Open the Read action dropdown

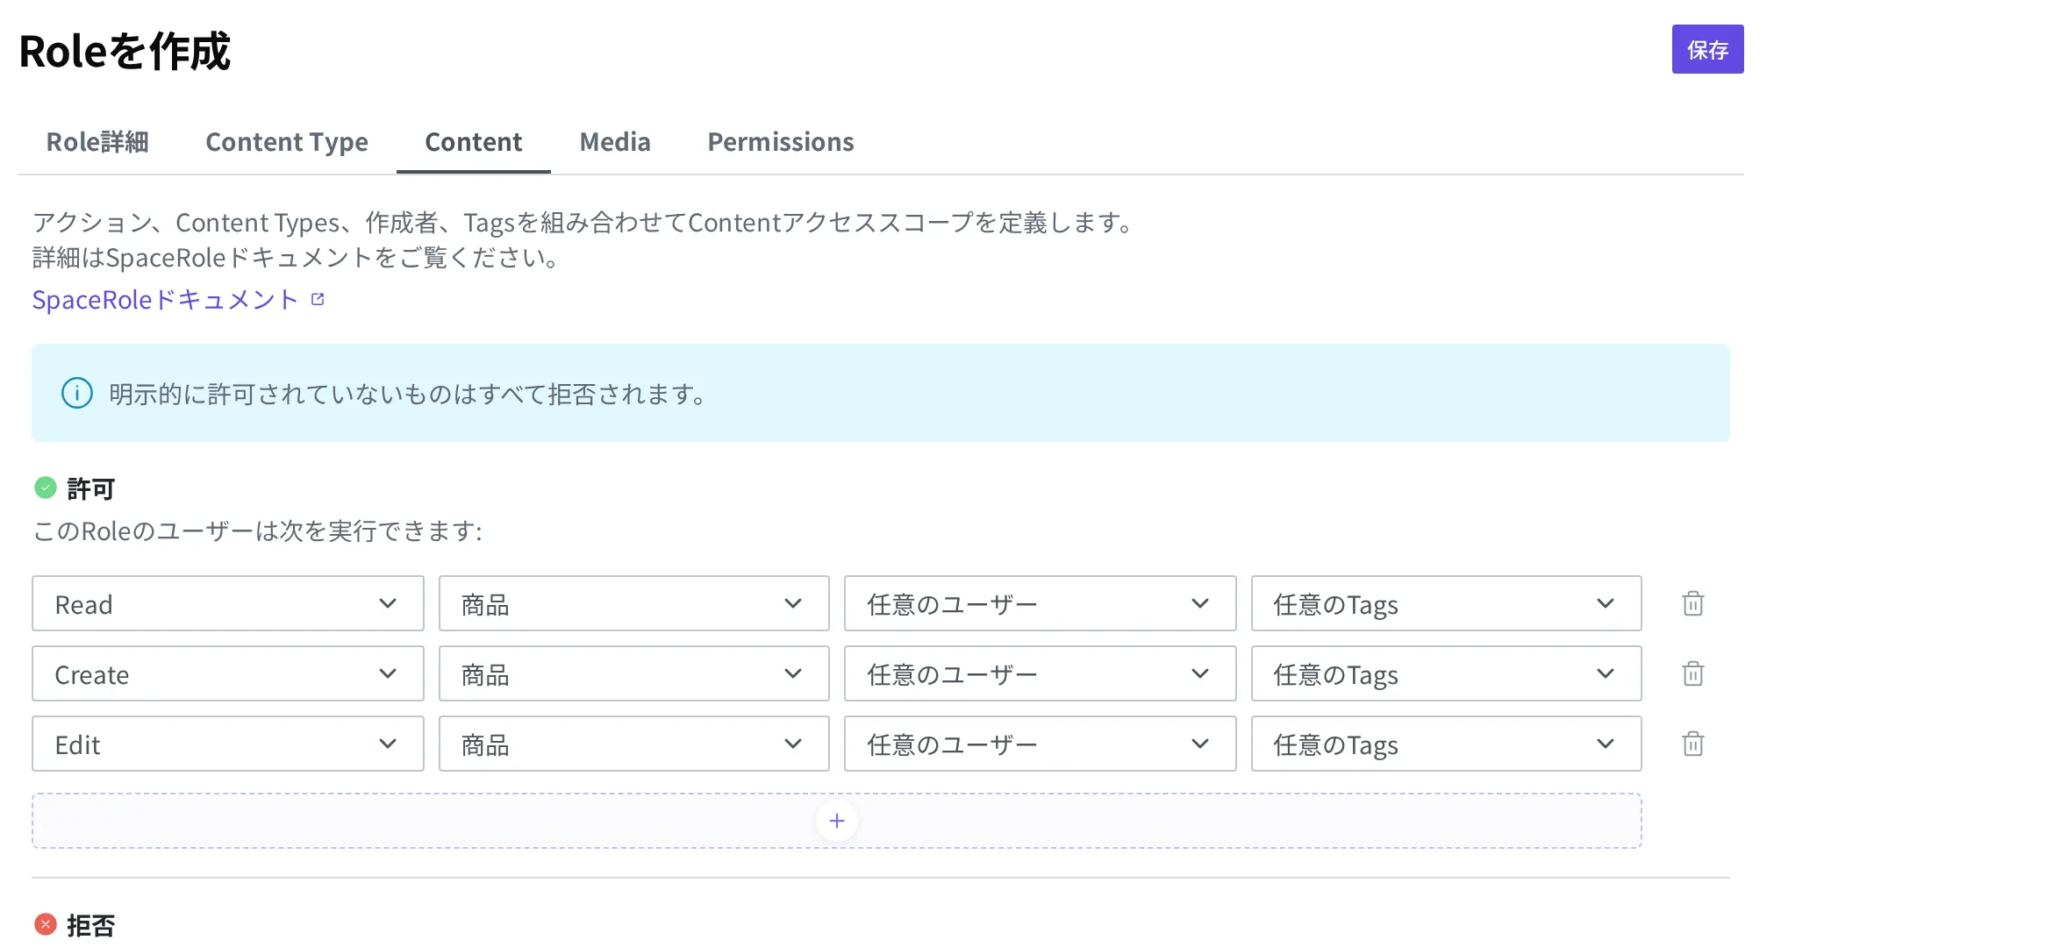[x=228, y=603]
